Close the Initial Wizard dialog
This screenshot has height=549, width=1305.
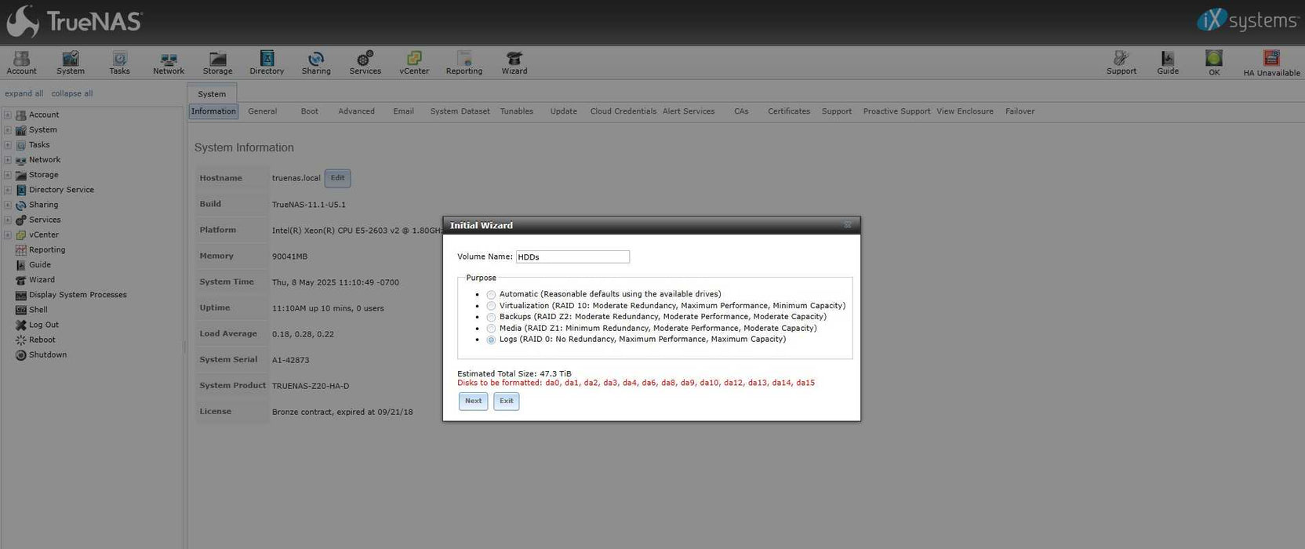[847, 225]
